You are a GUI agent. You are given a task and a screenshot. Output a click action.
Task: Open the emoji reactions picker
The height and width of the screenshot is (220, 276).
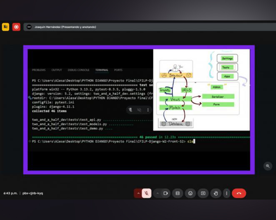tap(191, 193)
